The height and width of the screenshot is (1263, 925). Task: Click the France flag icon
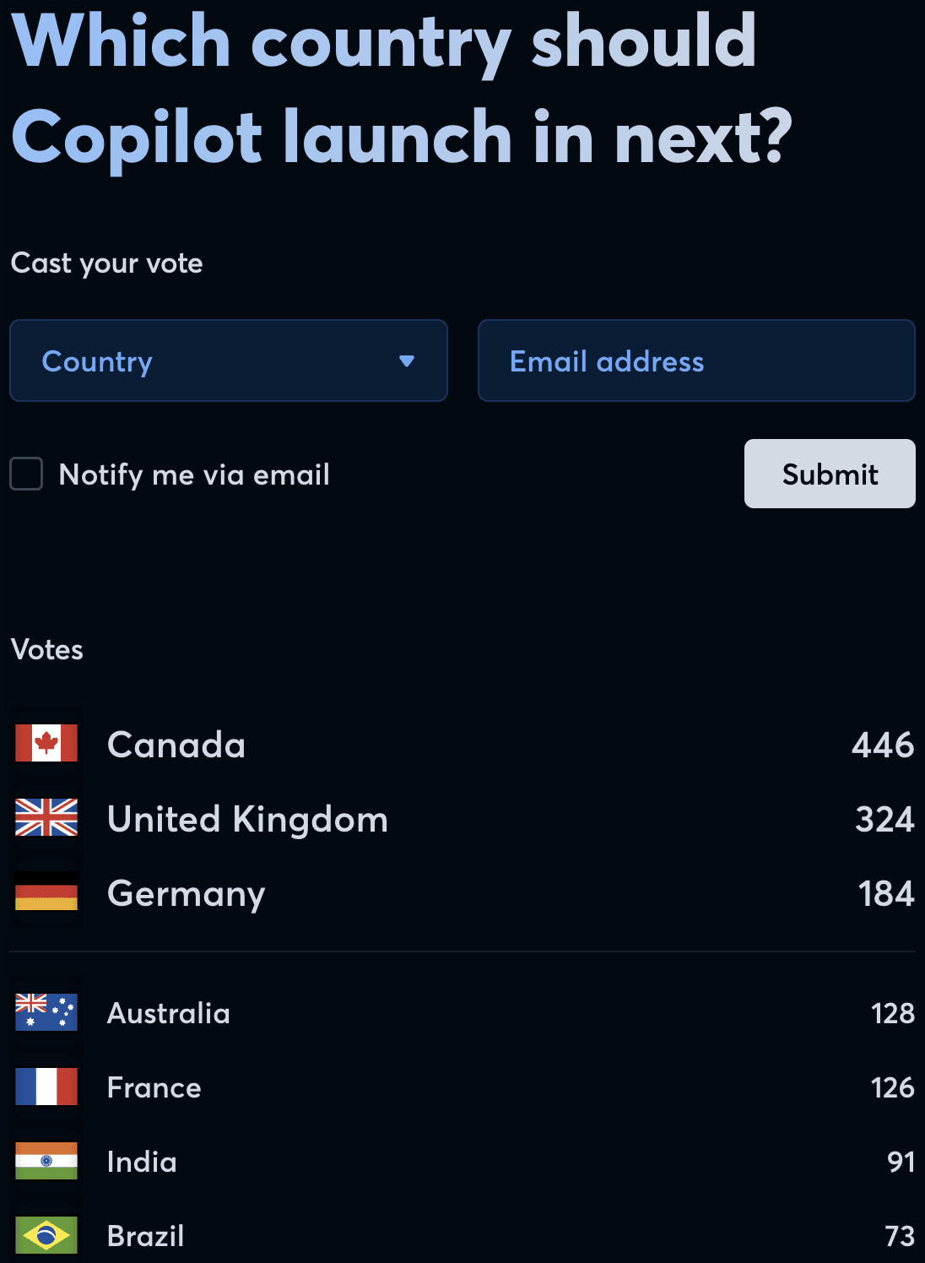46,1087
